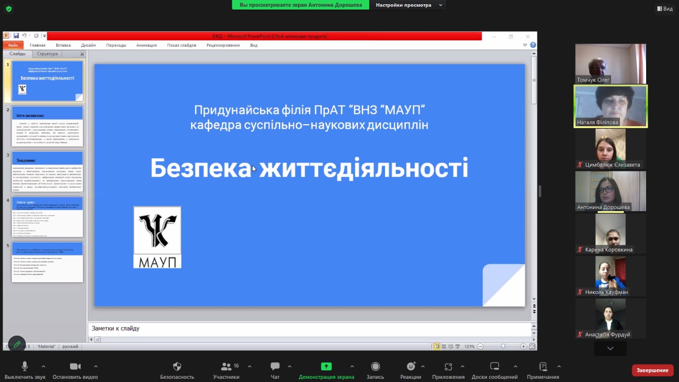Click the green annotation pencil button
This screenshot has height=382, width=679.
pos(17,344)
